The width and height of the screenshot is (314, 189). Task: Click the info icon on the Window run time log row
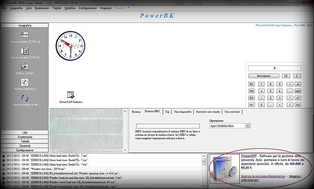tap(4, 169)
